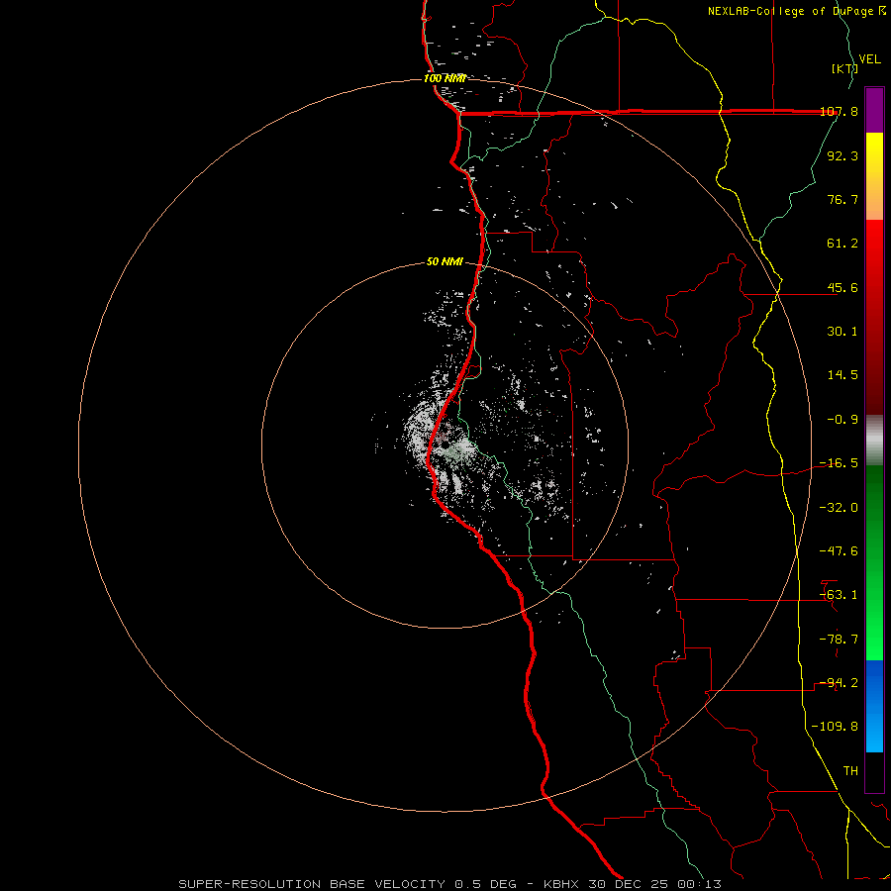
Task: Select the purple segment of the color bar
Action: tap(874, 110)
